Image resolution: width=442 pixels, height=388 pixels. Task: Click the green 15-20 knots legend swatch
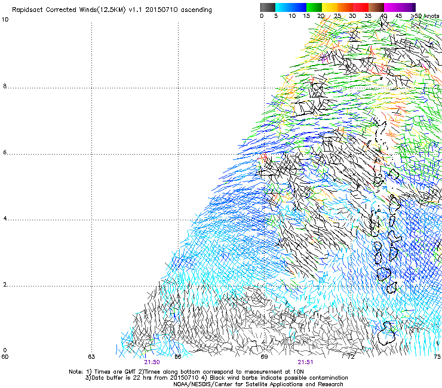[x=314, y=7]
